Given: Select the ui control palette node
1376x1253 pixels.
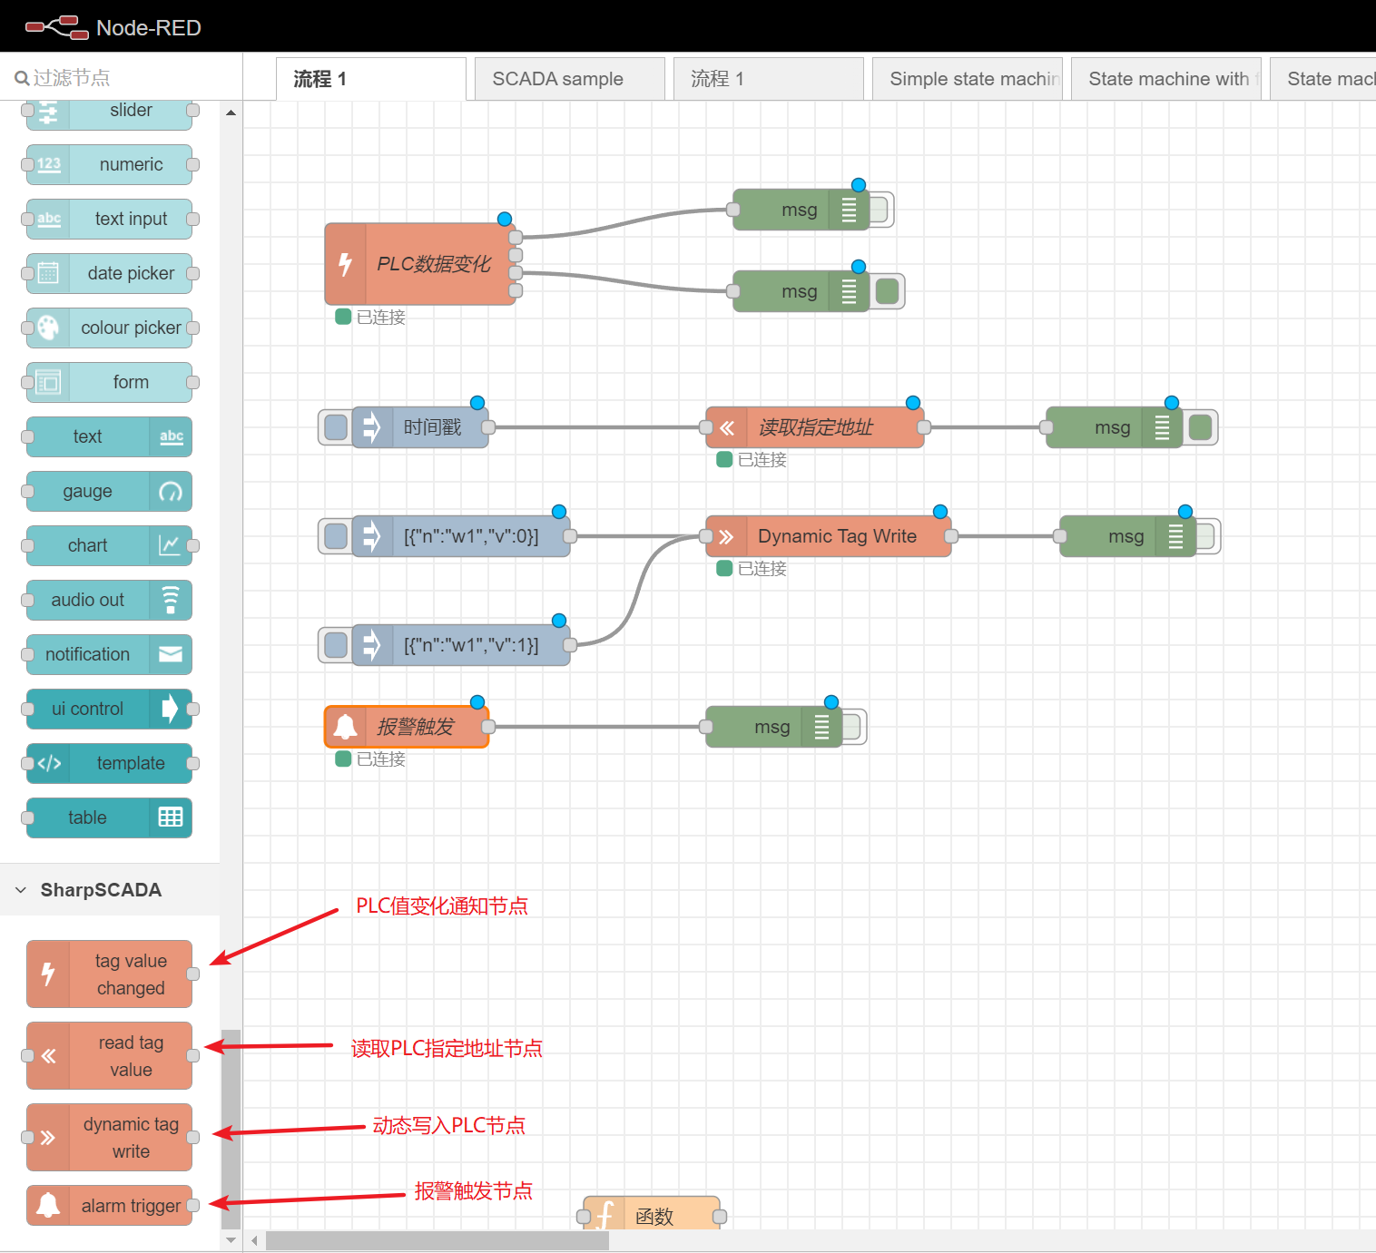Looking at the screenshot, I should (109, 709).
